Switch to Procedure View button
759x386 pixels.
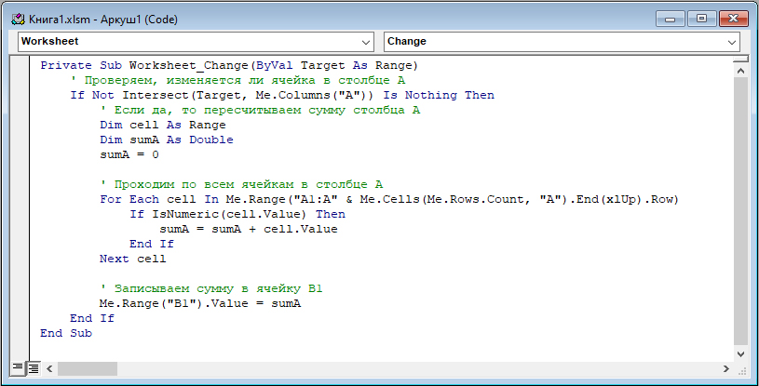tap(17, 368)
